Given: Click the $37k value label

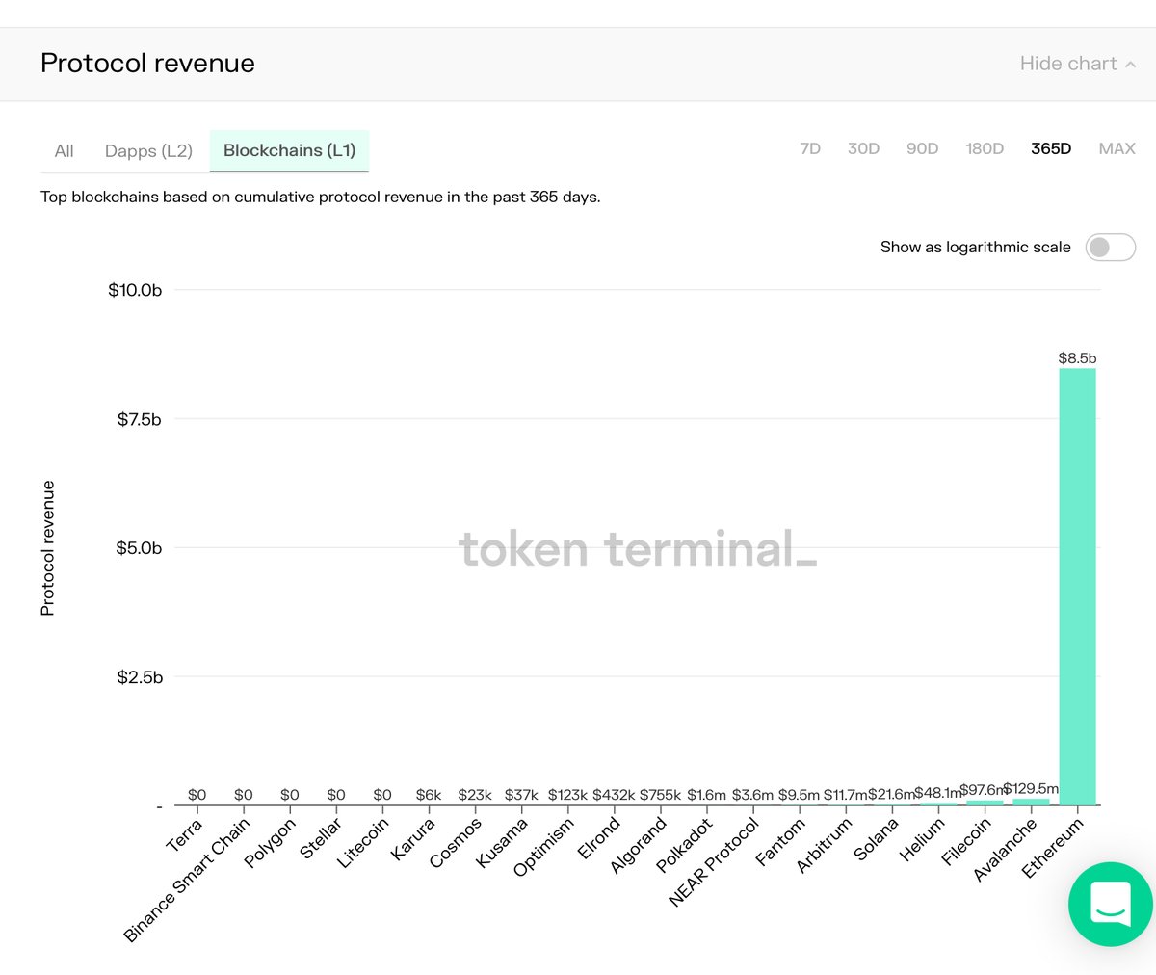Looking at the screenshot, I should click(x=521, y=795).
